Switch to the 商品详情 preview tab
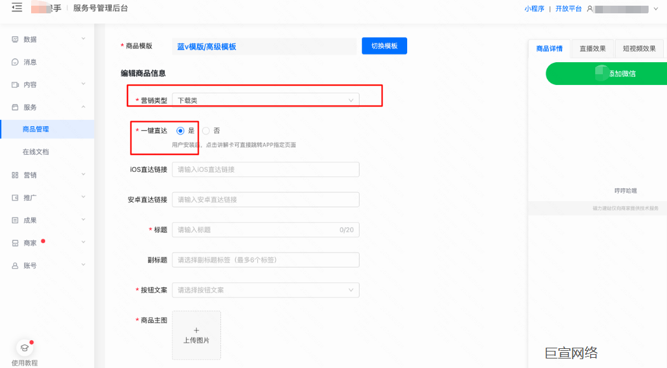Viewport: 667px width, 368px height. pos(549,48)
